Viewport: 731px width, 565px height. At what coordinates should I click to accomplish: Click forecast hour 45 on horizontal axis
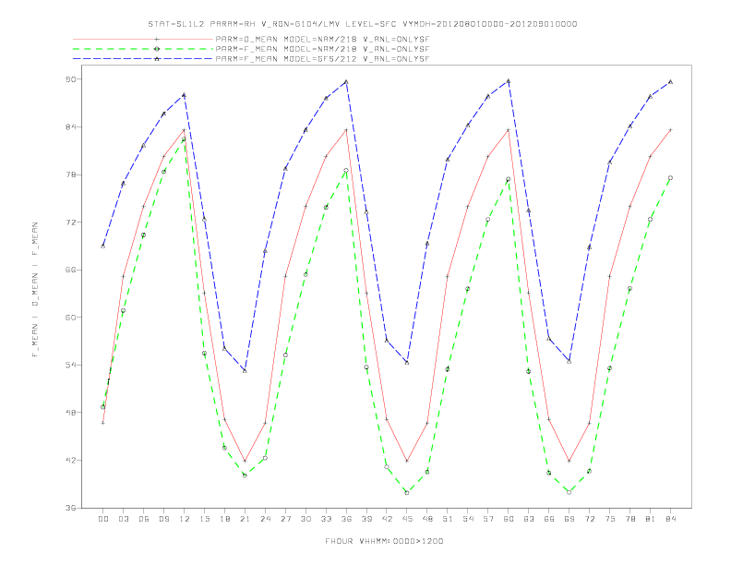pos(407,519)
